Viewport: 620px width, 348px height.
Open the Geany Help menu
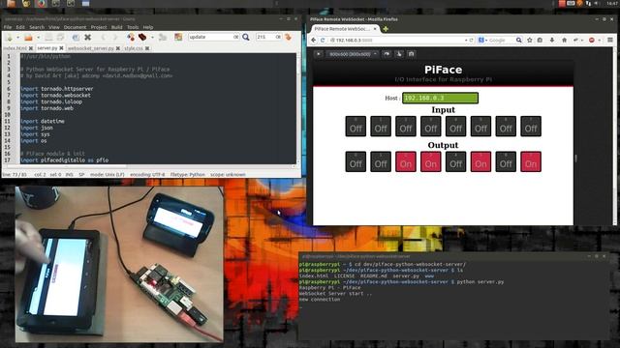pos(148,27)
